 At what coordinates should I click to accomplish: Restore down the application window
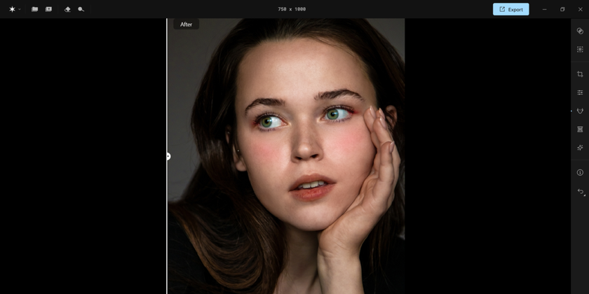pyautogui.click(x=562, y=9)
